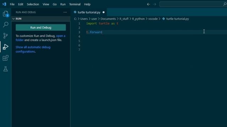Click line number 1 in the gutter

(x=79, y=24)
